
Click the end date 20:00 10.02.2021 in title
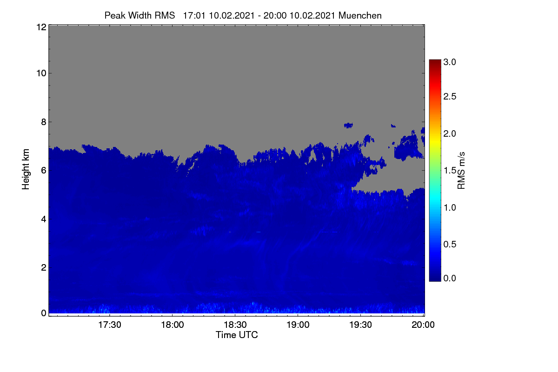[300, 15]
